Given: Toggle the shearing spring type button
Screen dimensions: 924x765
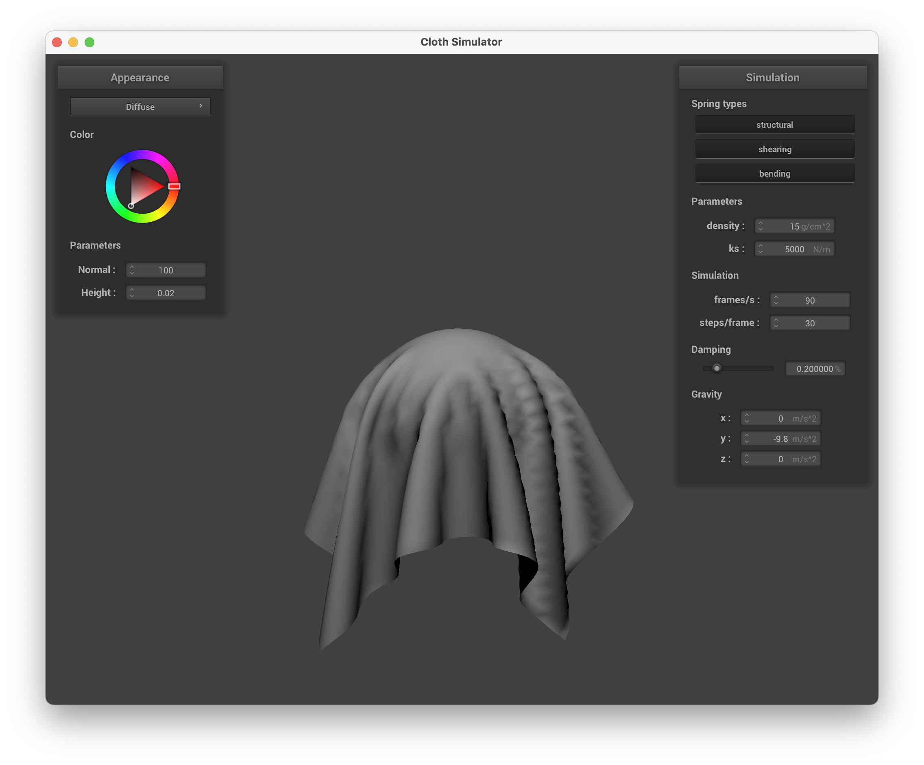Looking at the screenshot, I should pos(774,149).
